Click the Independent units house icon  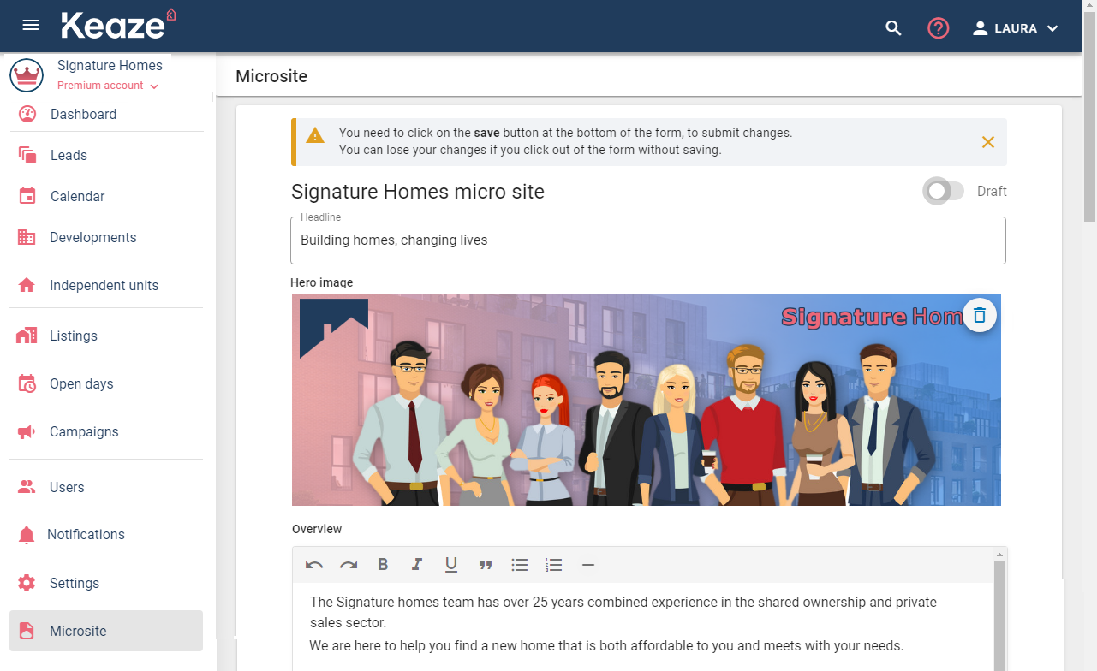[x=27, y=285]
